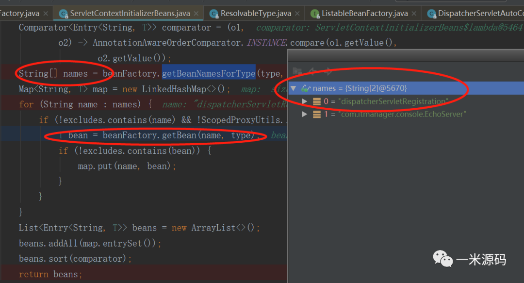Click the forward arrow in debugger popup
This screenshot has height=283, width=524.
tap(328, 71)
